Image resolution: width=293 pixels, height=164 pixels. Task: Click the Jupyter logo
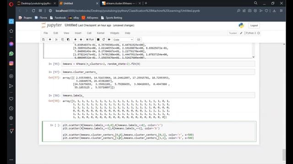click(x=52, y=25)
